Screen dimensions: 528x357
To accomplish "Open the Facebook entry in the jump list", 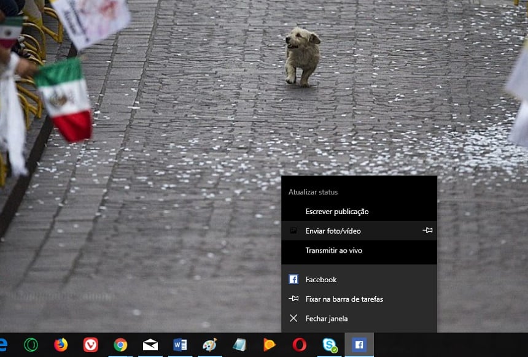I will point(359,280).
